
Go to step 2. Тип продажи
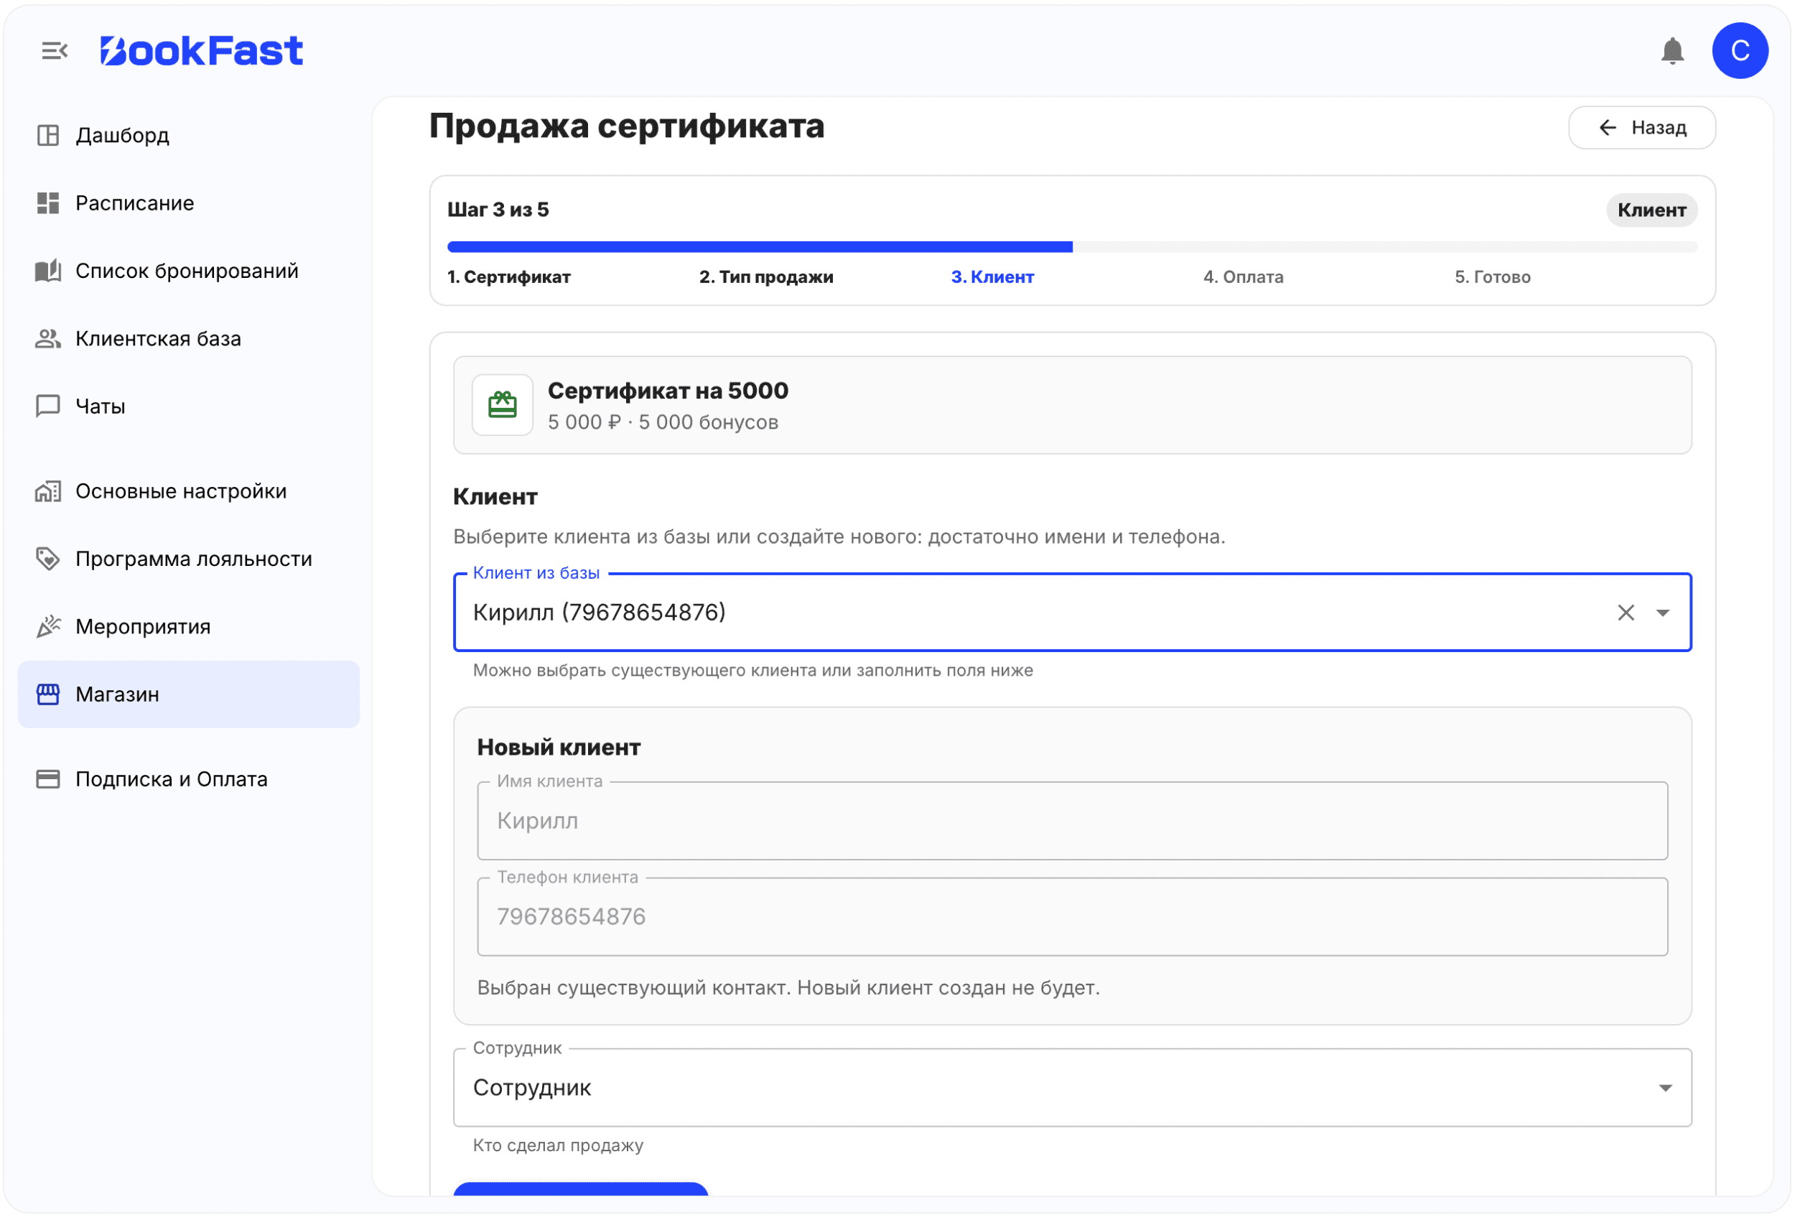pyautogui.click(x=766, y=276)
